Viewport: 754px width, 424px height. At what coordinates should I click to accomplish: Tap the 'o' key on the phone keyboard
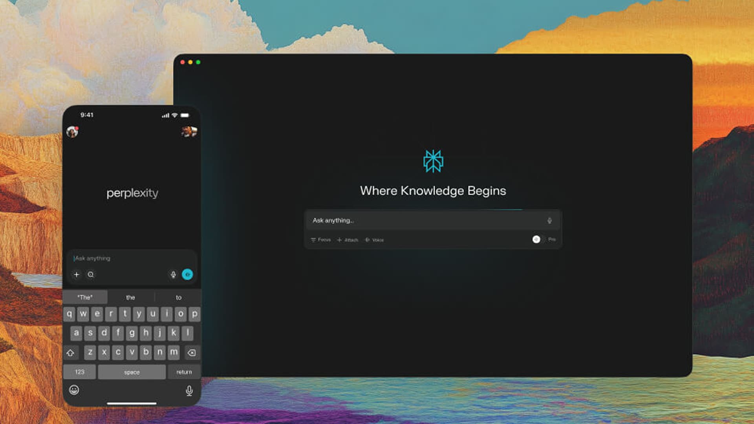tap(181, 314)
